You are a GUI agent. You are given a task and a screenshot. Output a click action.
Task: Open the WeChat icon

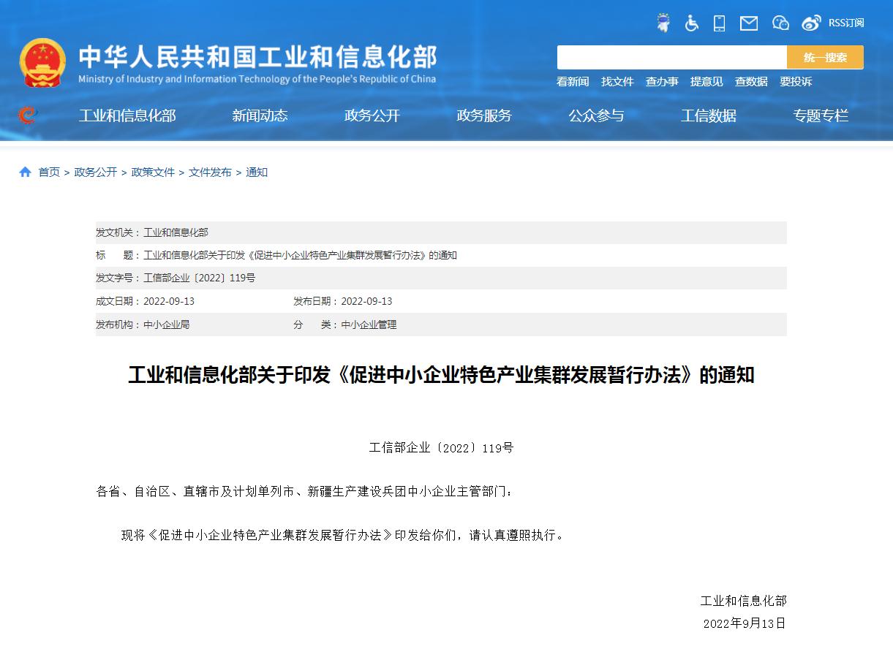click(780, 23)
